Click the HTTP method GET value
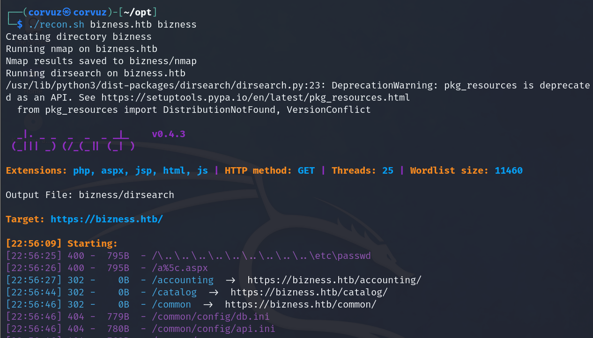 coord(306,170)
